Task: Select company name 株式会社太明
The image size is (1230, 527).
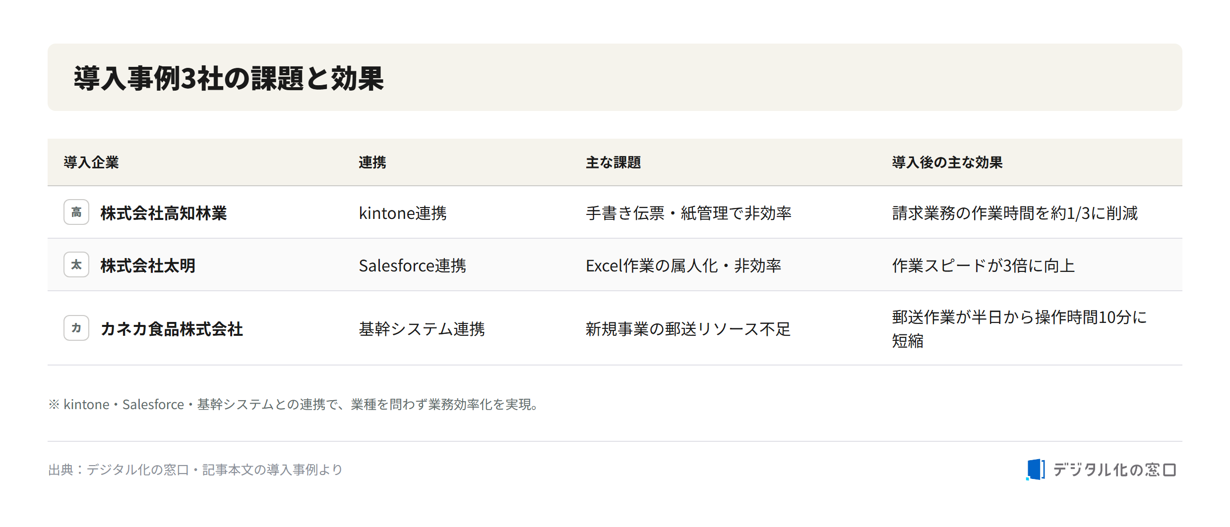Action: 148,265
